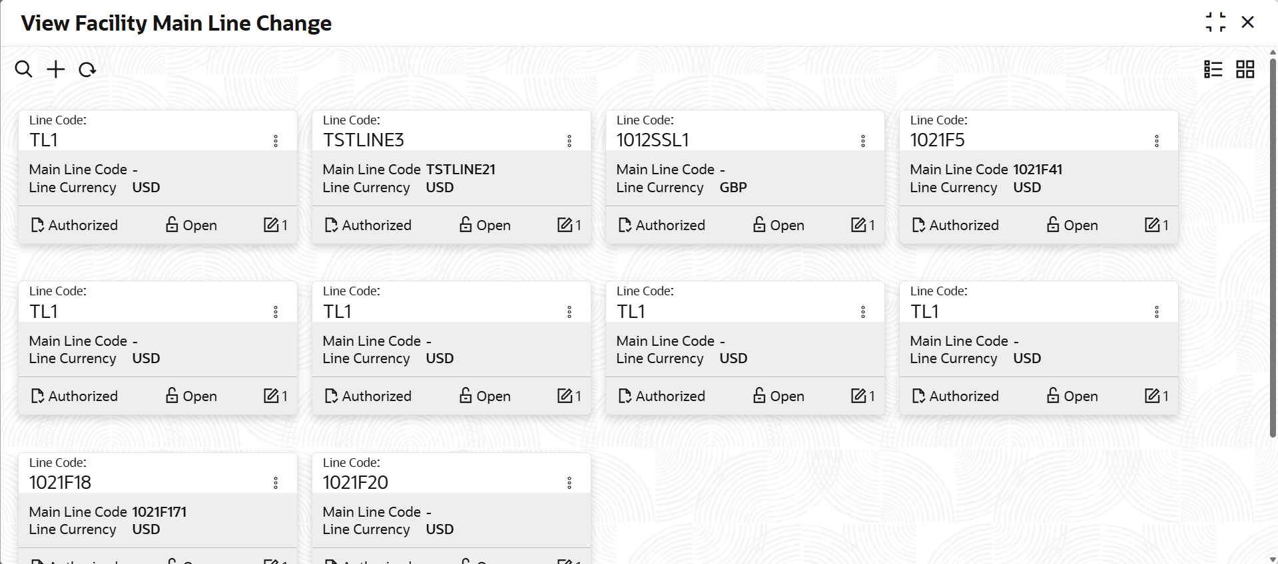Open options menu for TSTLINE3 card
This screenshot has width=1278, height=564.
point(569,141)
